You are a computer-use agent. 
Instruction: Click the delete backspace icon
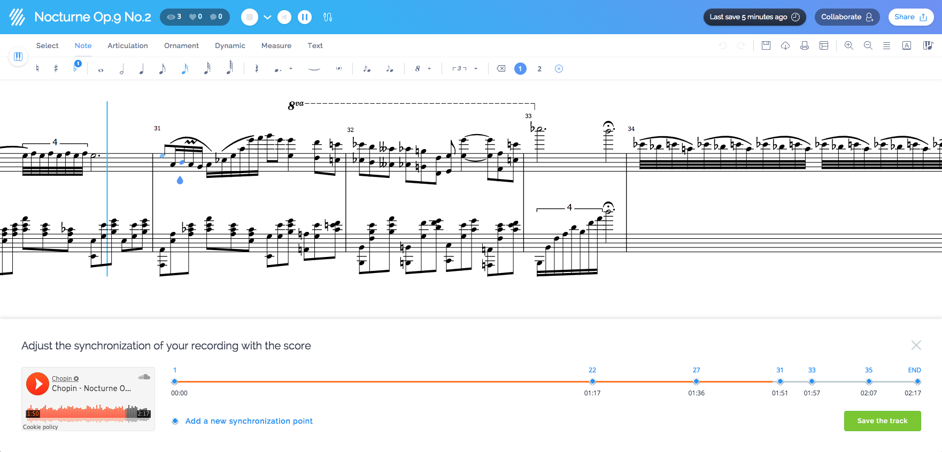501,68
